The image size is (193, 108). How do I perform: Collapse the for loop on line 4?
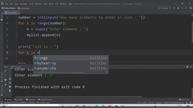[x=17, y=23]
